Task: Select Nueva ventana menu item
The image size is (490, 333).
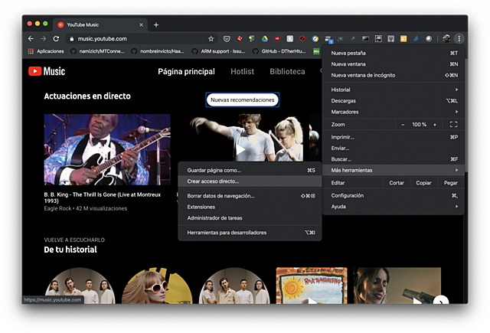Action: (393, 64)
